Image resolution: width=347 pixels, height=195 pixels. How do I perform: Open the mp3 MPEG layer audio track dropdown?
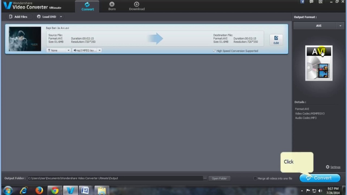[x=87, y=50]
